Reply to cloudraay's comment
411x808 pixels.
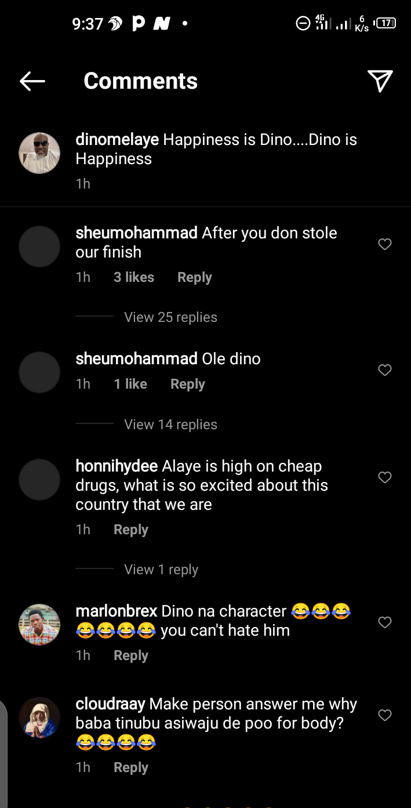coord(131,767)
